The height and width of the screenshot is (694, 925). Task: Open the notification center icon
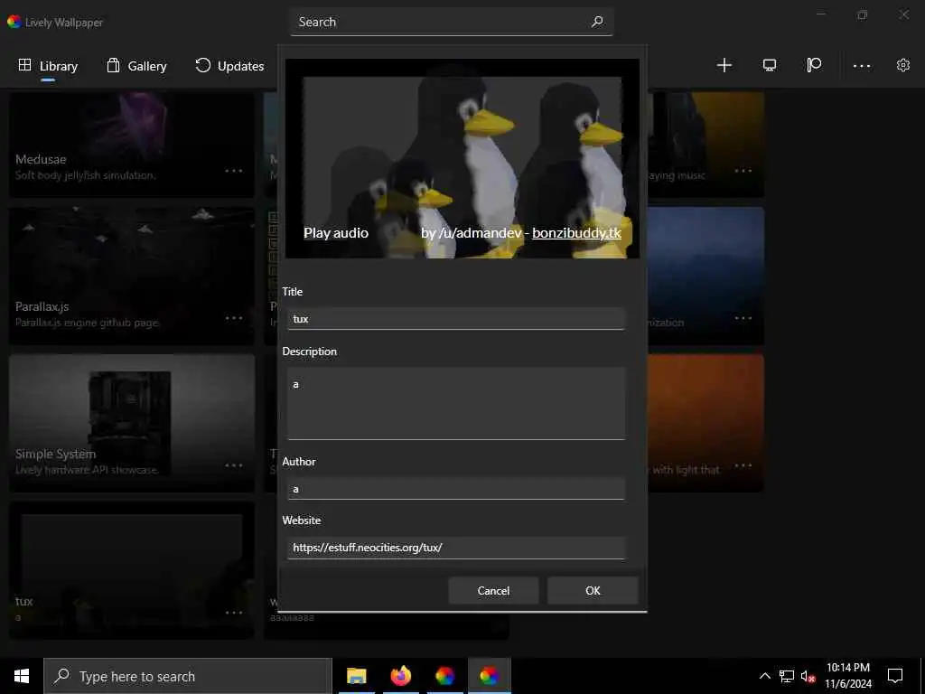click(x=895, y=676)
